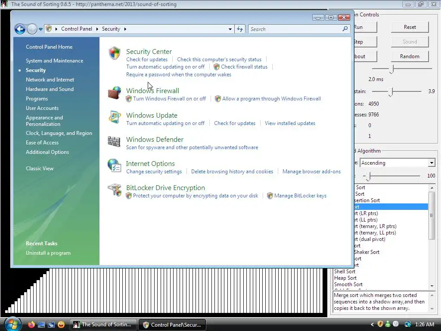Open the Windows Start orb
This screenshot has height=331, width=441.
[x=12, y=324]
